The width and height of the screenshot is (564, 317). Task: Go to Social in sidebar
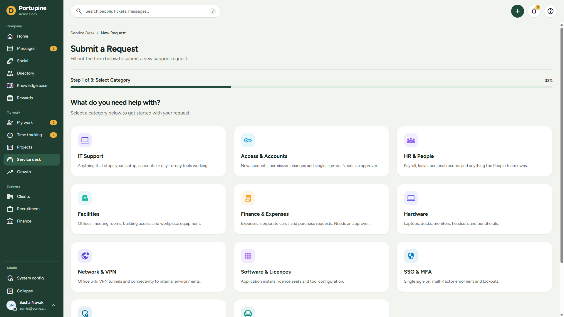(32, 61)
